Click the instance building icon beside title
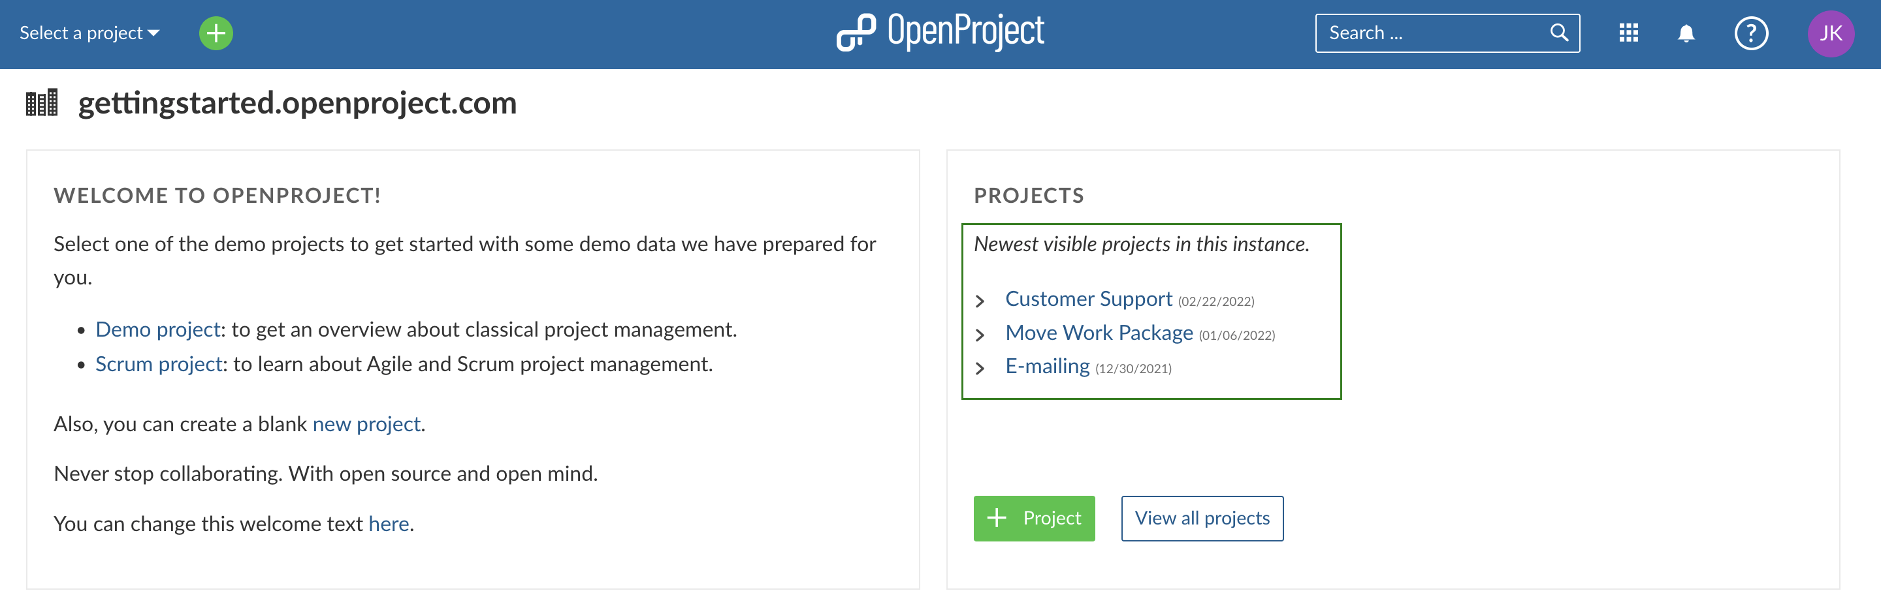The height and width of the screenshot is (608, 1881). (42, 103)
